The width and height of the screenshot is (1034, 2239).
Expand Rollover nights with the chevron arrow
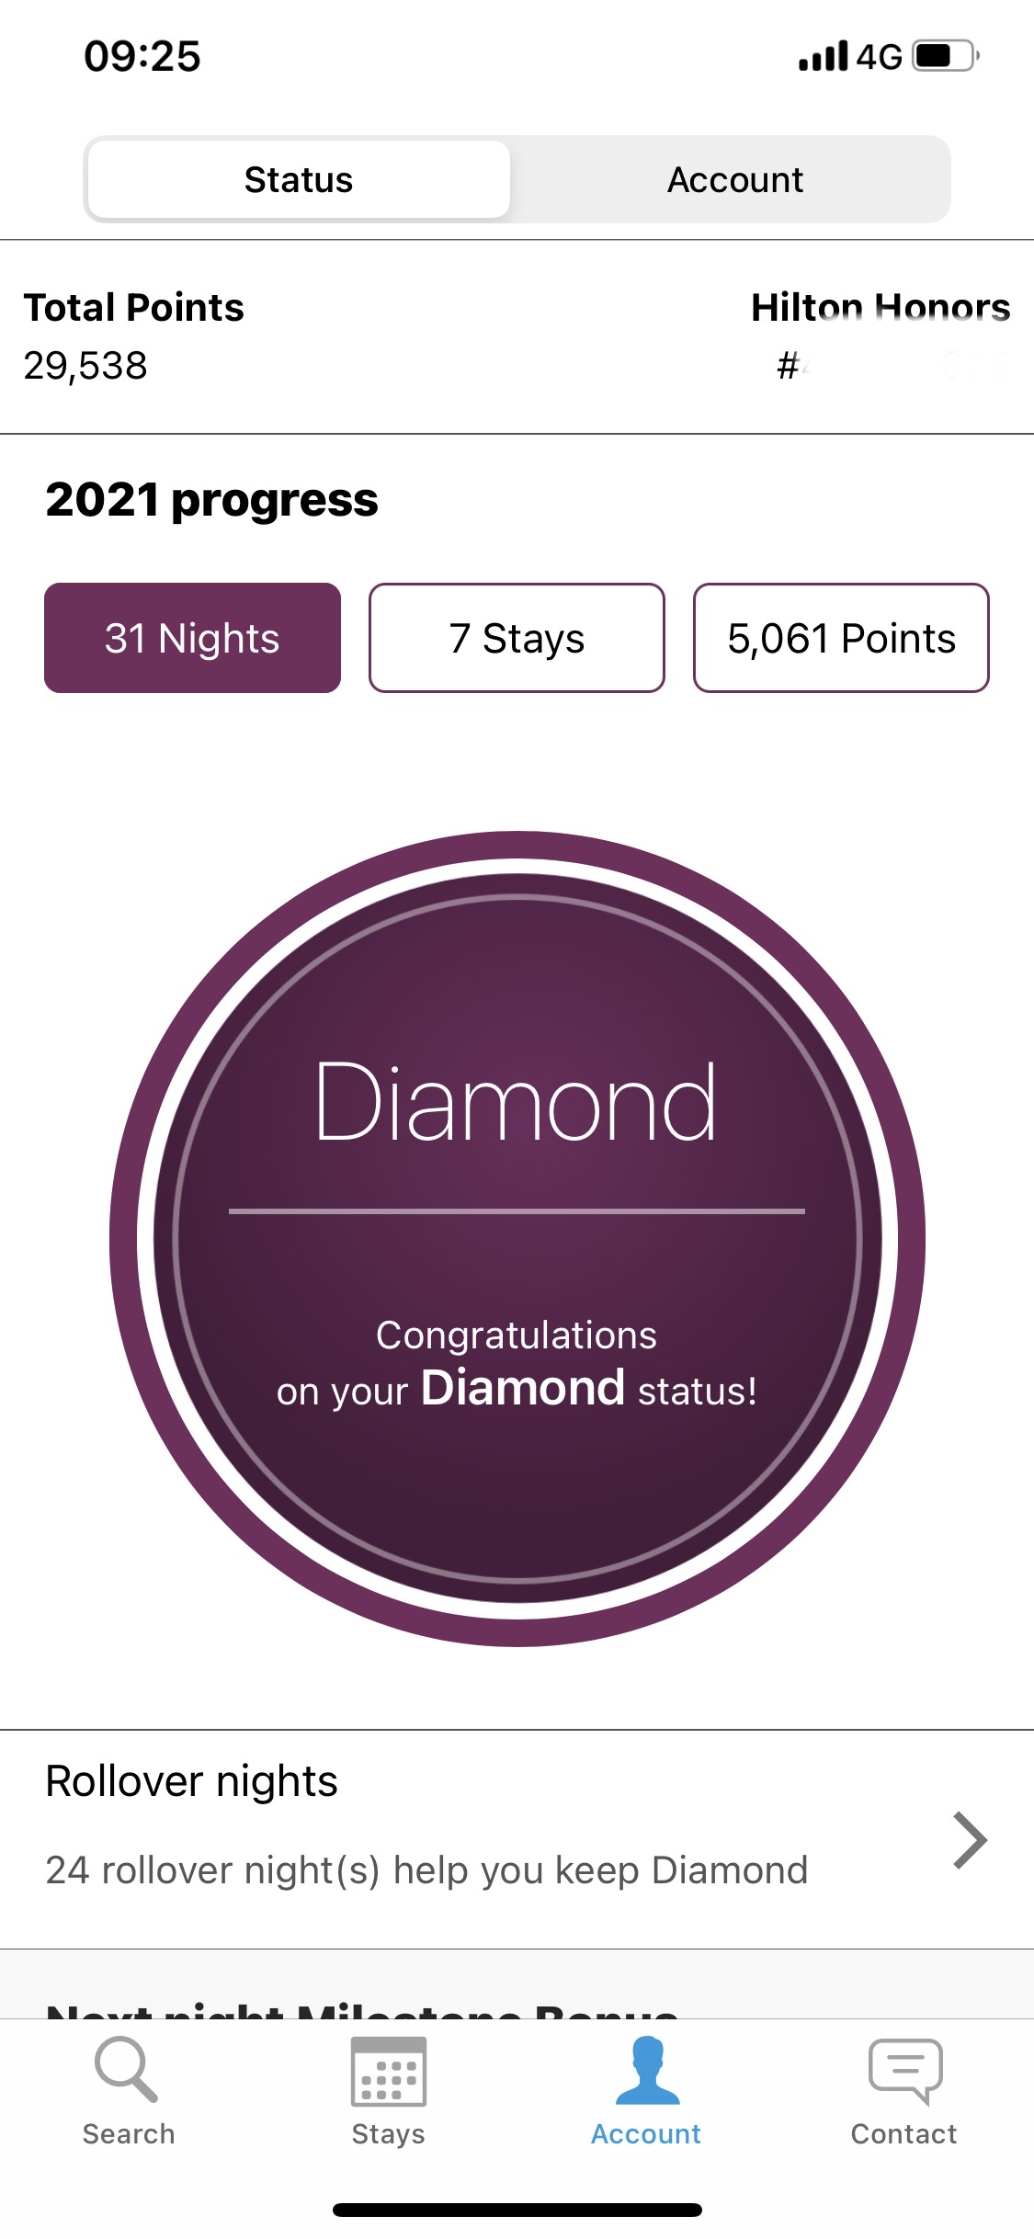(970, 1840)
